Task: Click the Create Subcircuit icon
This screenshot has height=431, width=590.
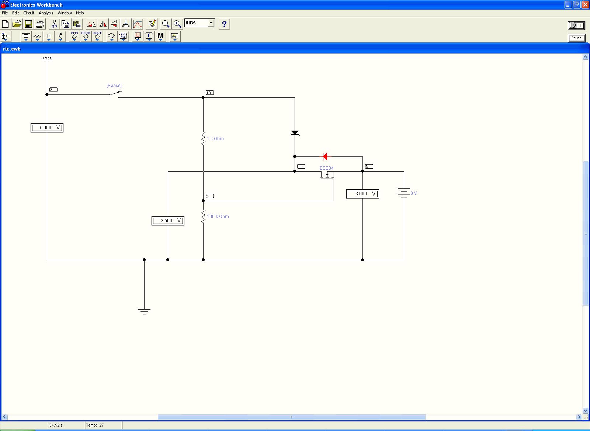Action: click(x=126, y=24)
